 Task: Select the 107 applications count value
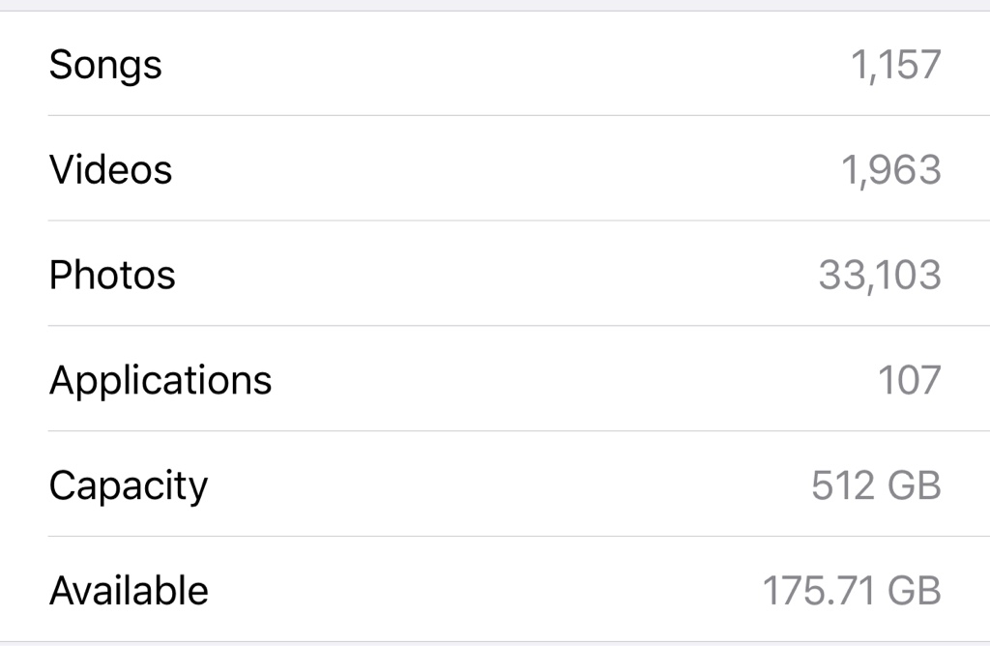(910, 380)
